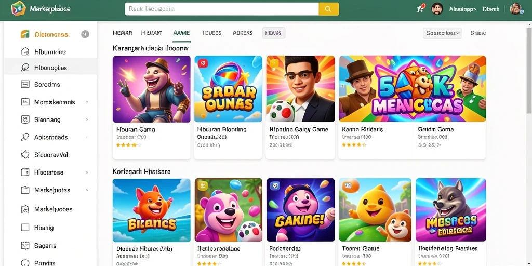Open the profile avatar at header's far right

pyautogui.click(x=516, y=9)
